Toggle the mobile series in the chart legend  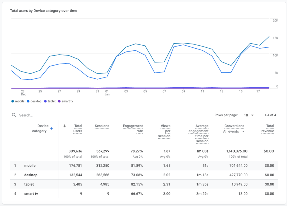pyautogui.click(x=16, y=101)
